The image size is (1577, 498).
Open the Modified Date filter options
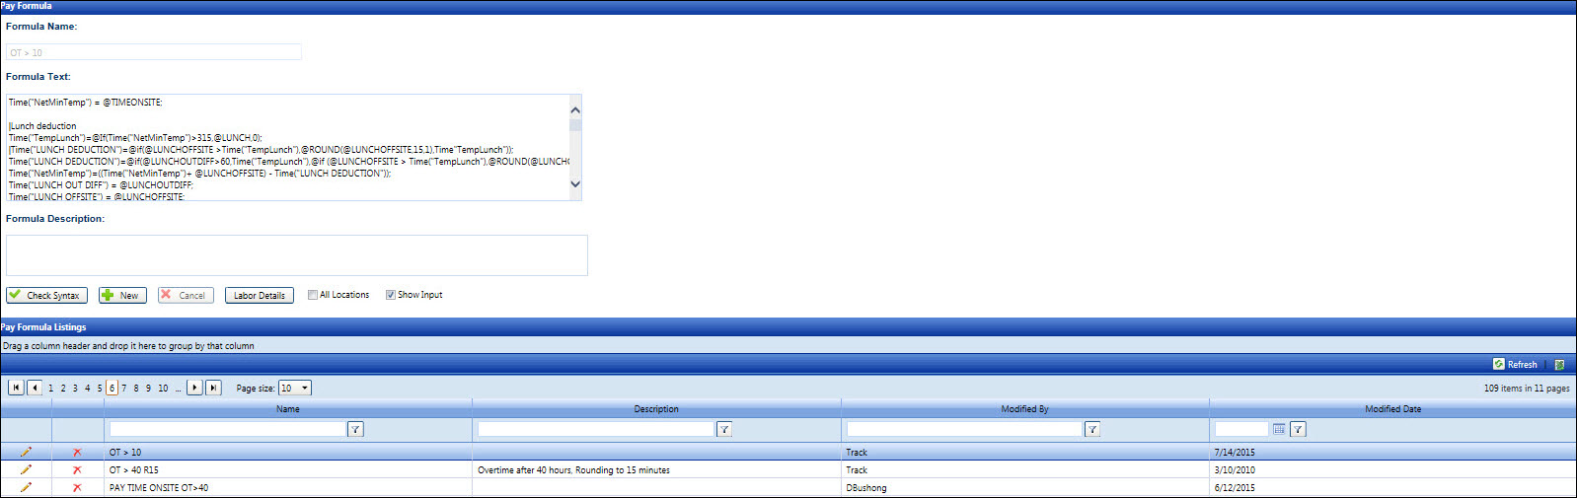1298,429
